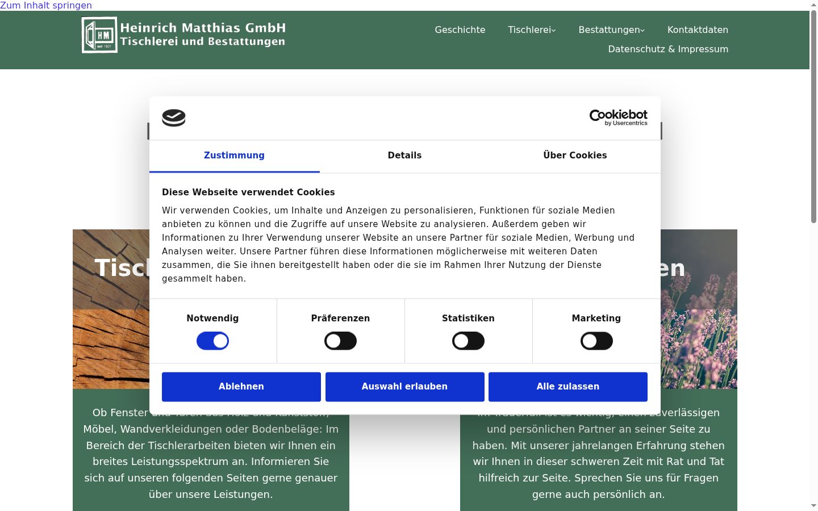818x511 pixels.
Task: Select the Zustimmung tab
Action: [x=234, y=156]
